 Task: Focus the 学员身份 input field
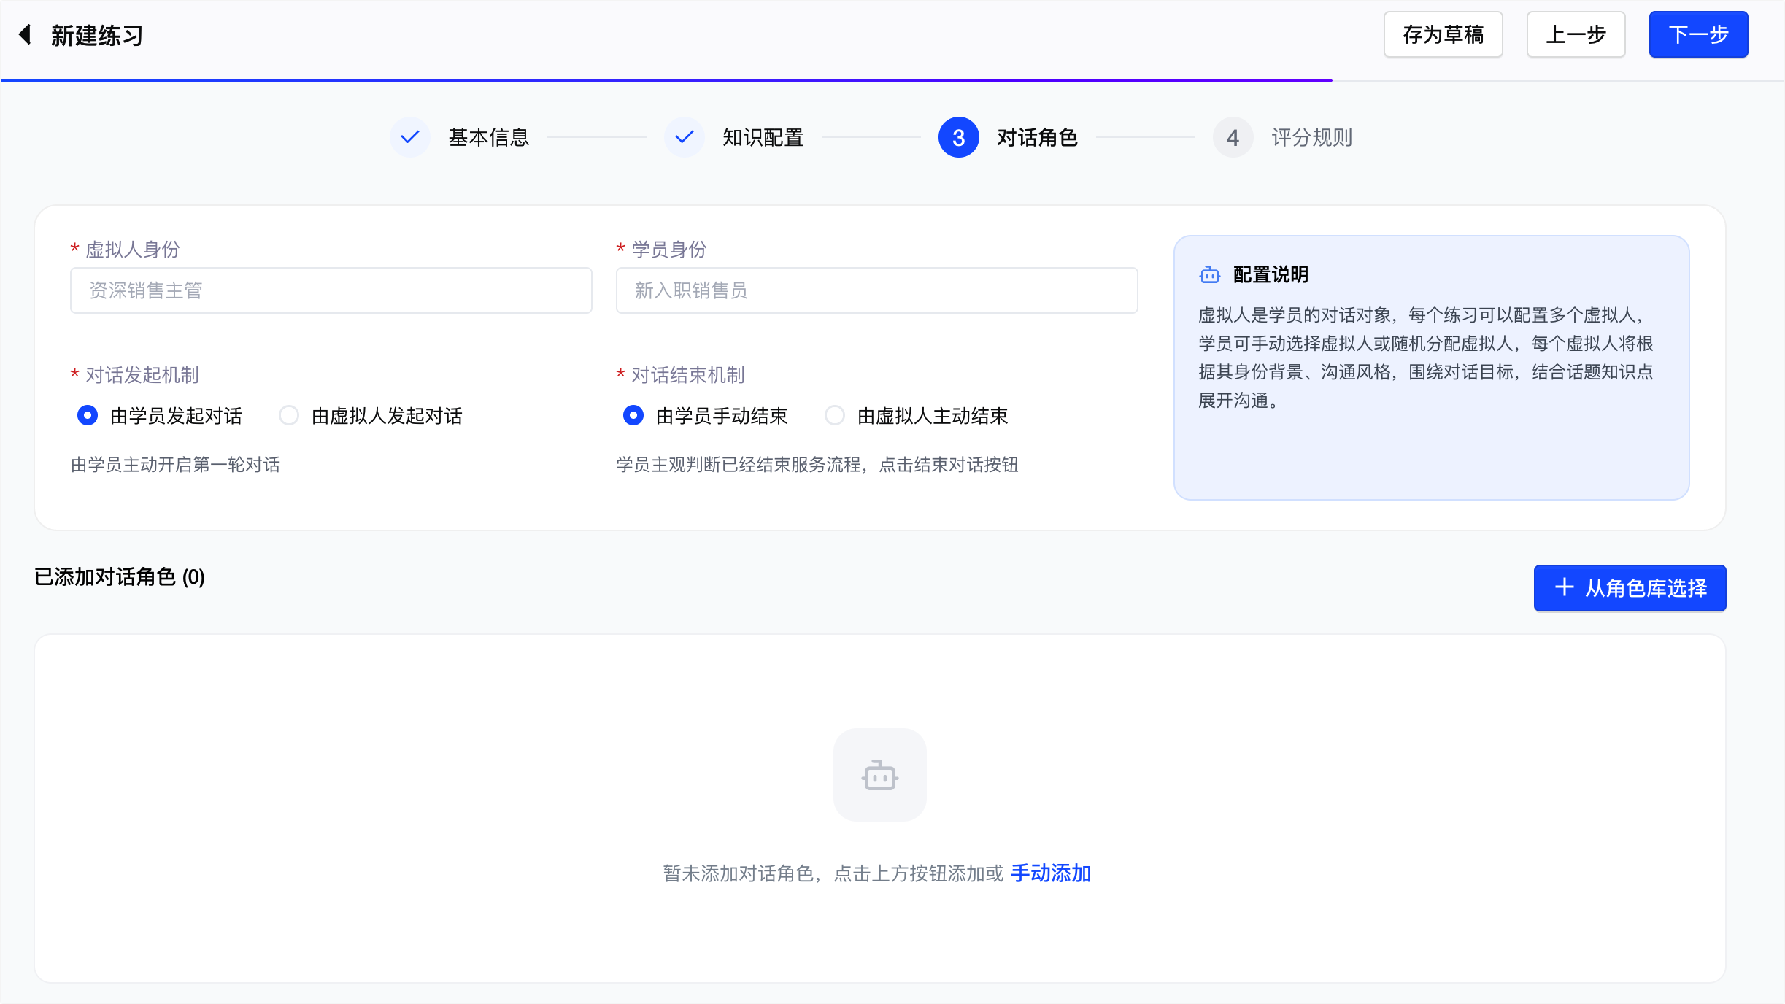tap(877, 290)
